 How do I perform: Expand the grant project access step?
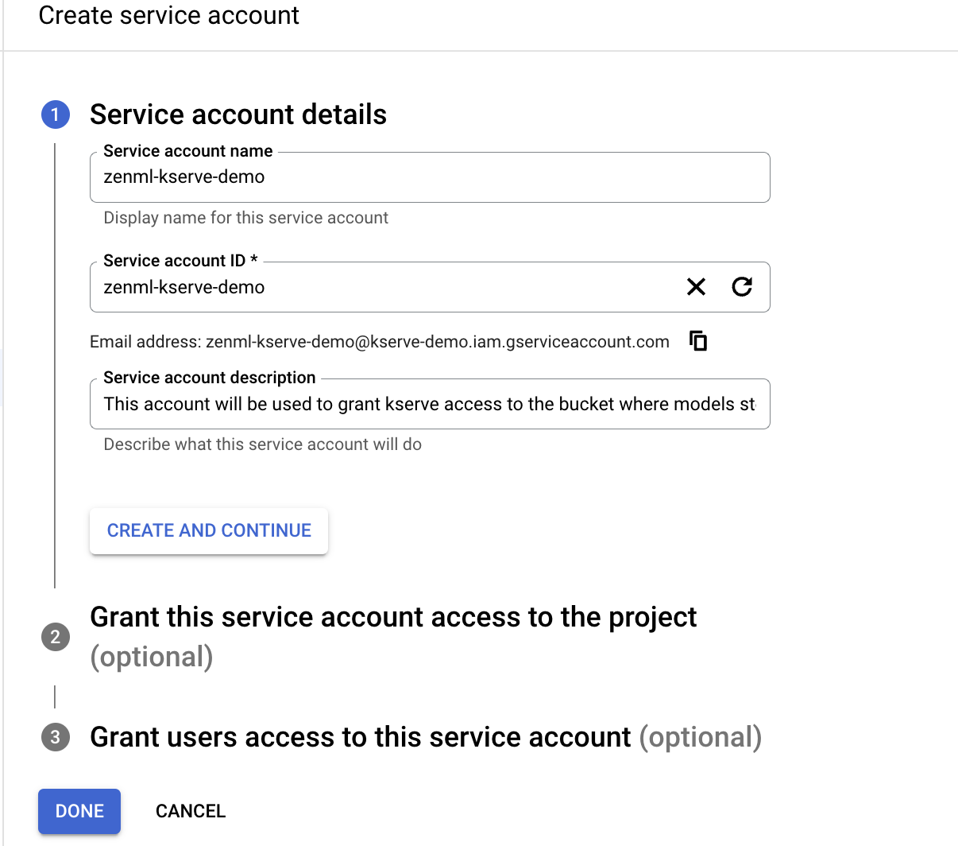point(394,617)
